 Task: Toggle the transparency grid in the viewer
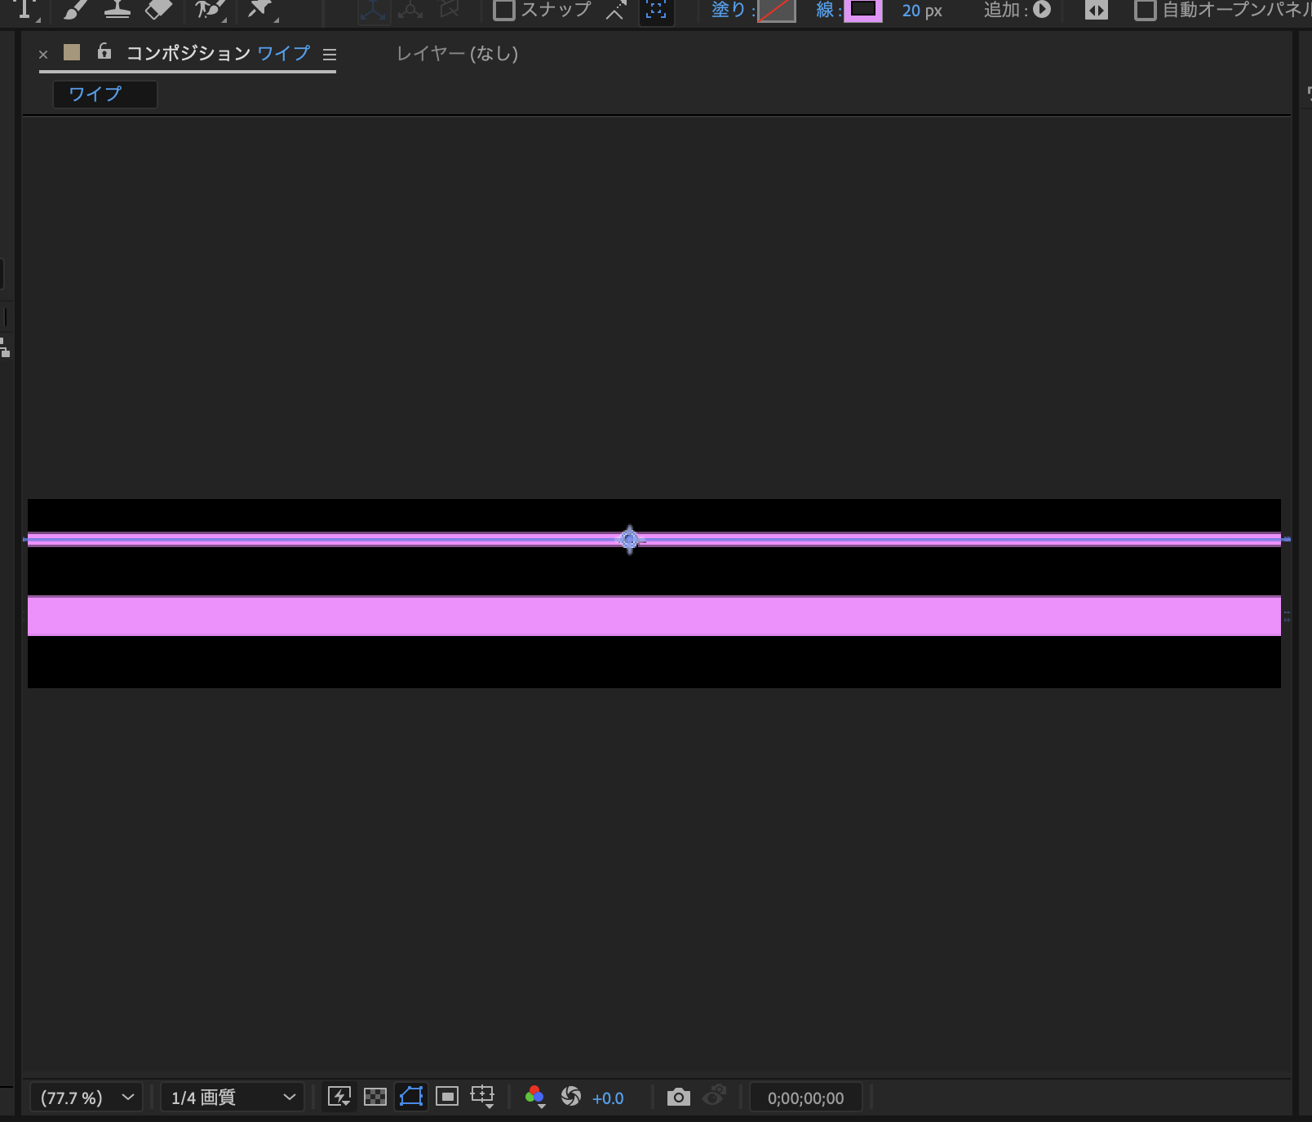tap(375, 1097)
